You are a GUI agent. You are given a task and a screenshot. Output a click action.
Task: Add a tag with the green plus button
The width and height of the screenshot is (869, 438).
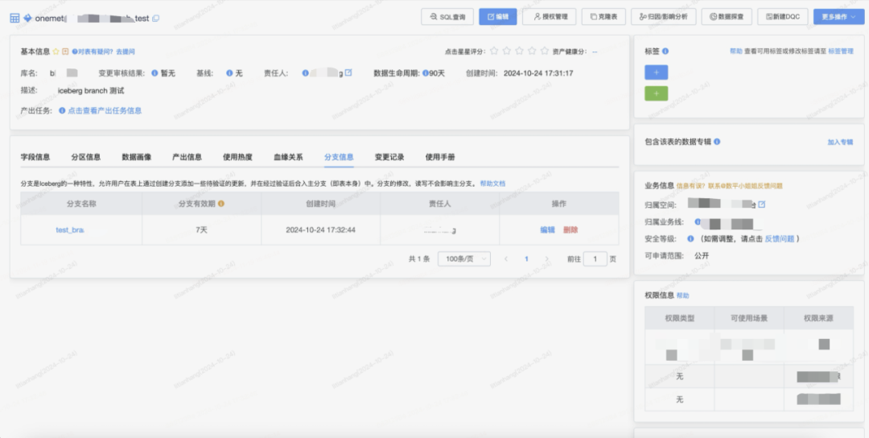click(657, 93)
